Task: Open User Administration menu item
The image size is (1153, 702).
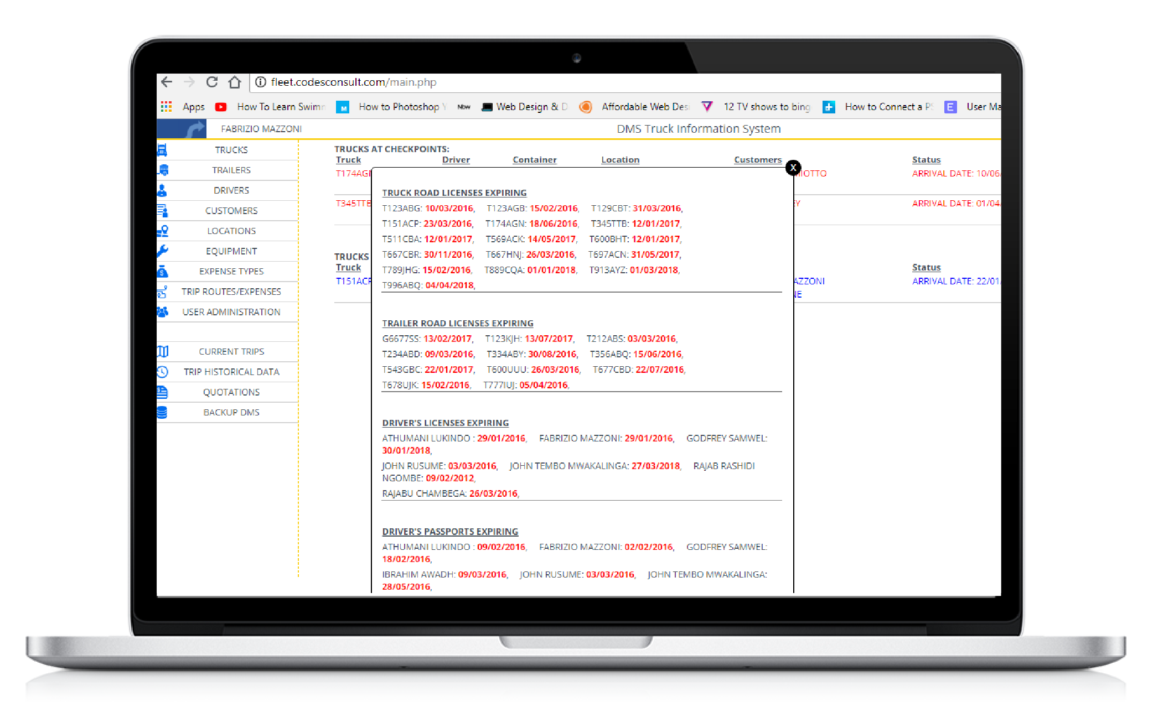Action: (x=231, y=312)
